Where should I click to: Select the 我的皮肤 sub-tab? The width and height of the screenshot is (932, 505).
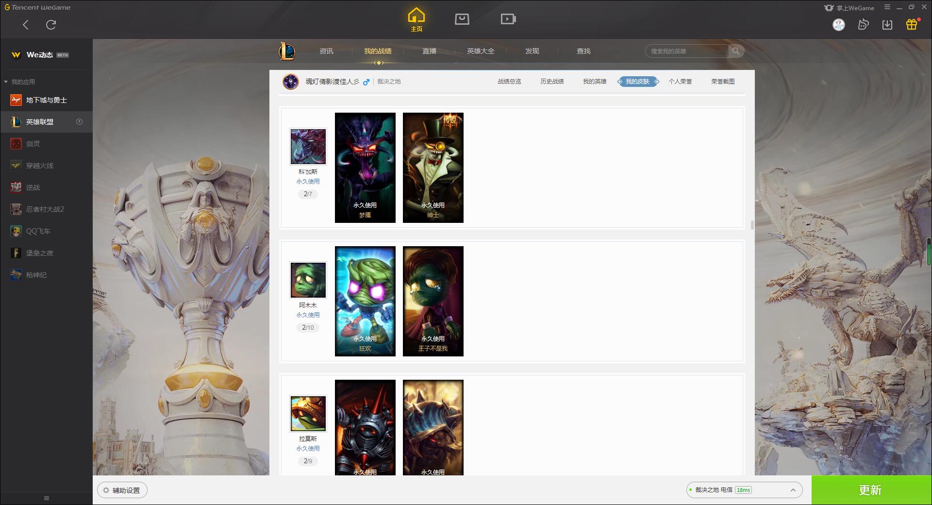pyautogui.click(x=637, y=82)
